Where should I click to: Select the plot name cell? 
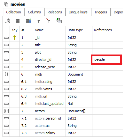coord(49,52)
